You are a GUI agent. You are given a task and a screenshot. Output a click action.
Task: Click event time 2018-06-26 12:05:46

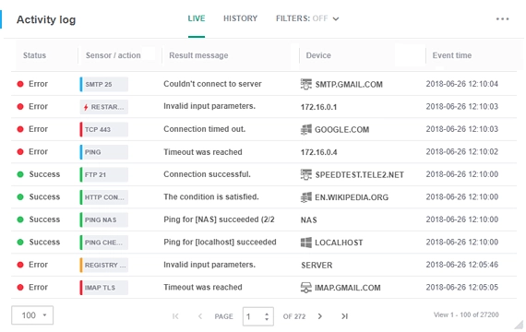pyautogui.click(x=462, y=265)
